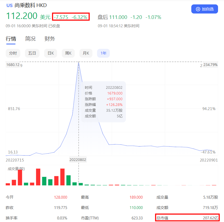
Task: Click the 昨收 value 119.775
Action: (x=60, y=207)
